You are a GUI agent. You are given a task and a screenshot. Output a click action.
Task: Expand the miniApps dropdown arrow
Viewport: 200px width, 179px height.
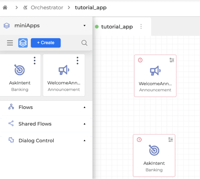[x=84, y=26]
